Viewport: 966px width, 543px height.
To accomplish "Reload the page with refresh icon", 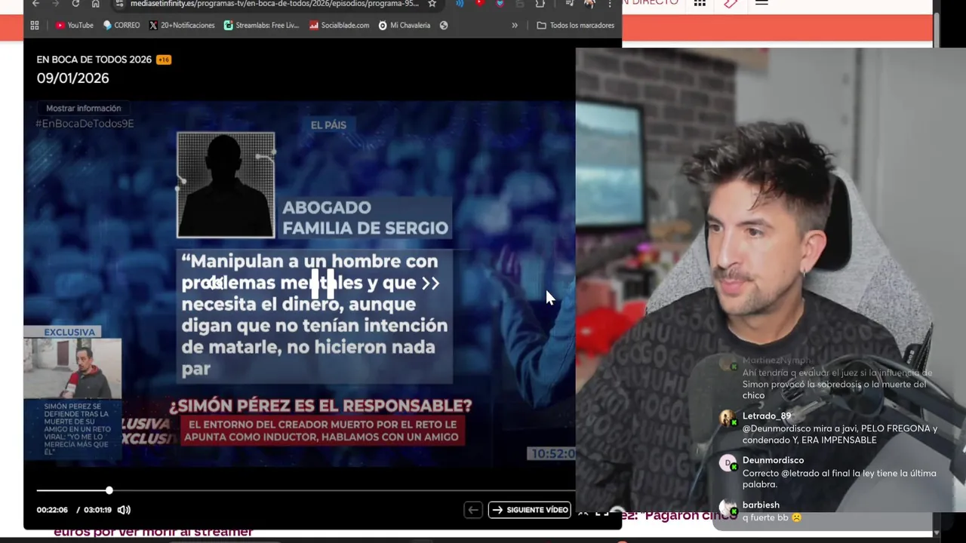I will (x=75, y=4).
